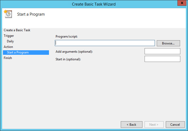This screenshot has width=188, height=131.
Task: Click the Add arguments (optional) label
Action: 74,51
